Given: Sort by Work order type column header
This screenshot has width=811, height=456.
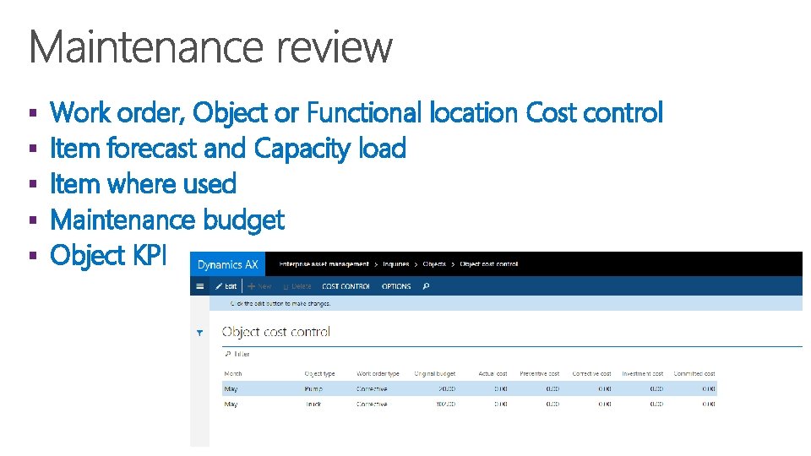Looking at the screenshot, I should click(378, 373).
